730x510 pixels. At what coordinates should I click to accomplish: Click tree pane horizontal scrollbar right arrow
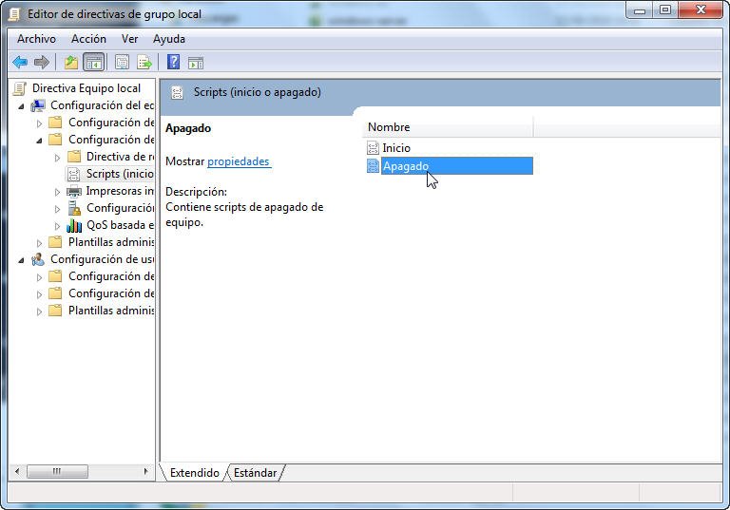coord(146,471)
